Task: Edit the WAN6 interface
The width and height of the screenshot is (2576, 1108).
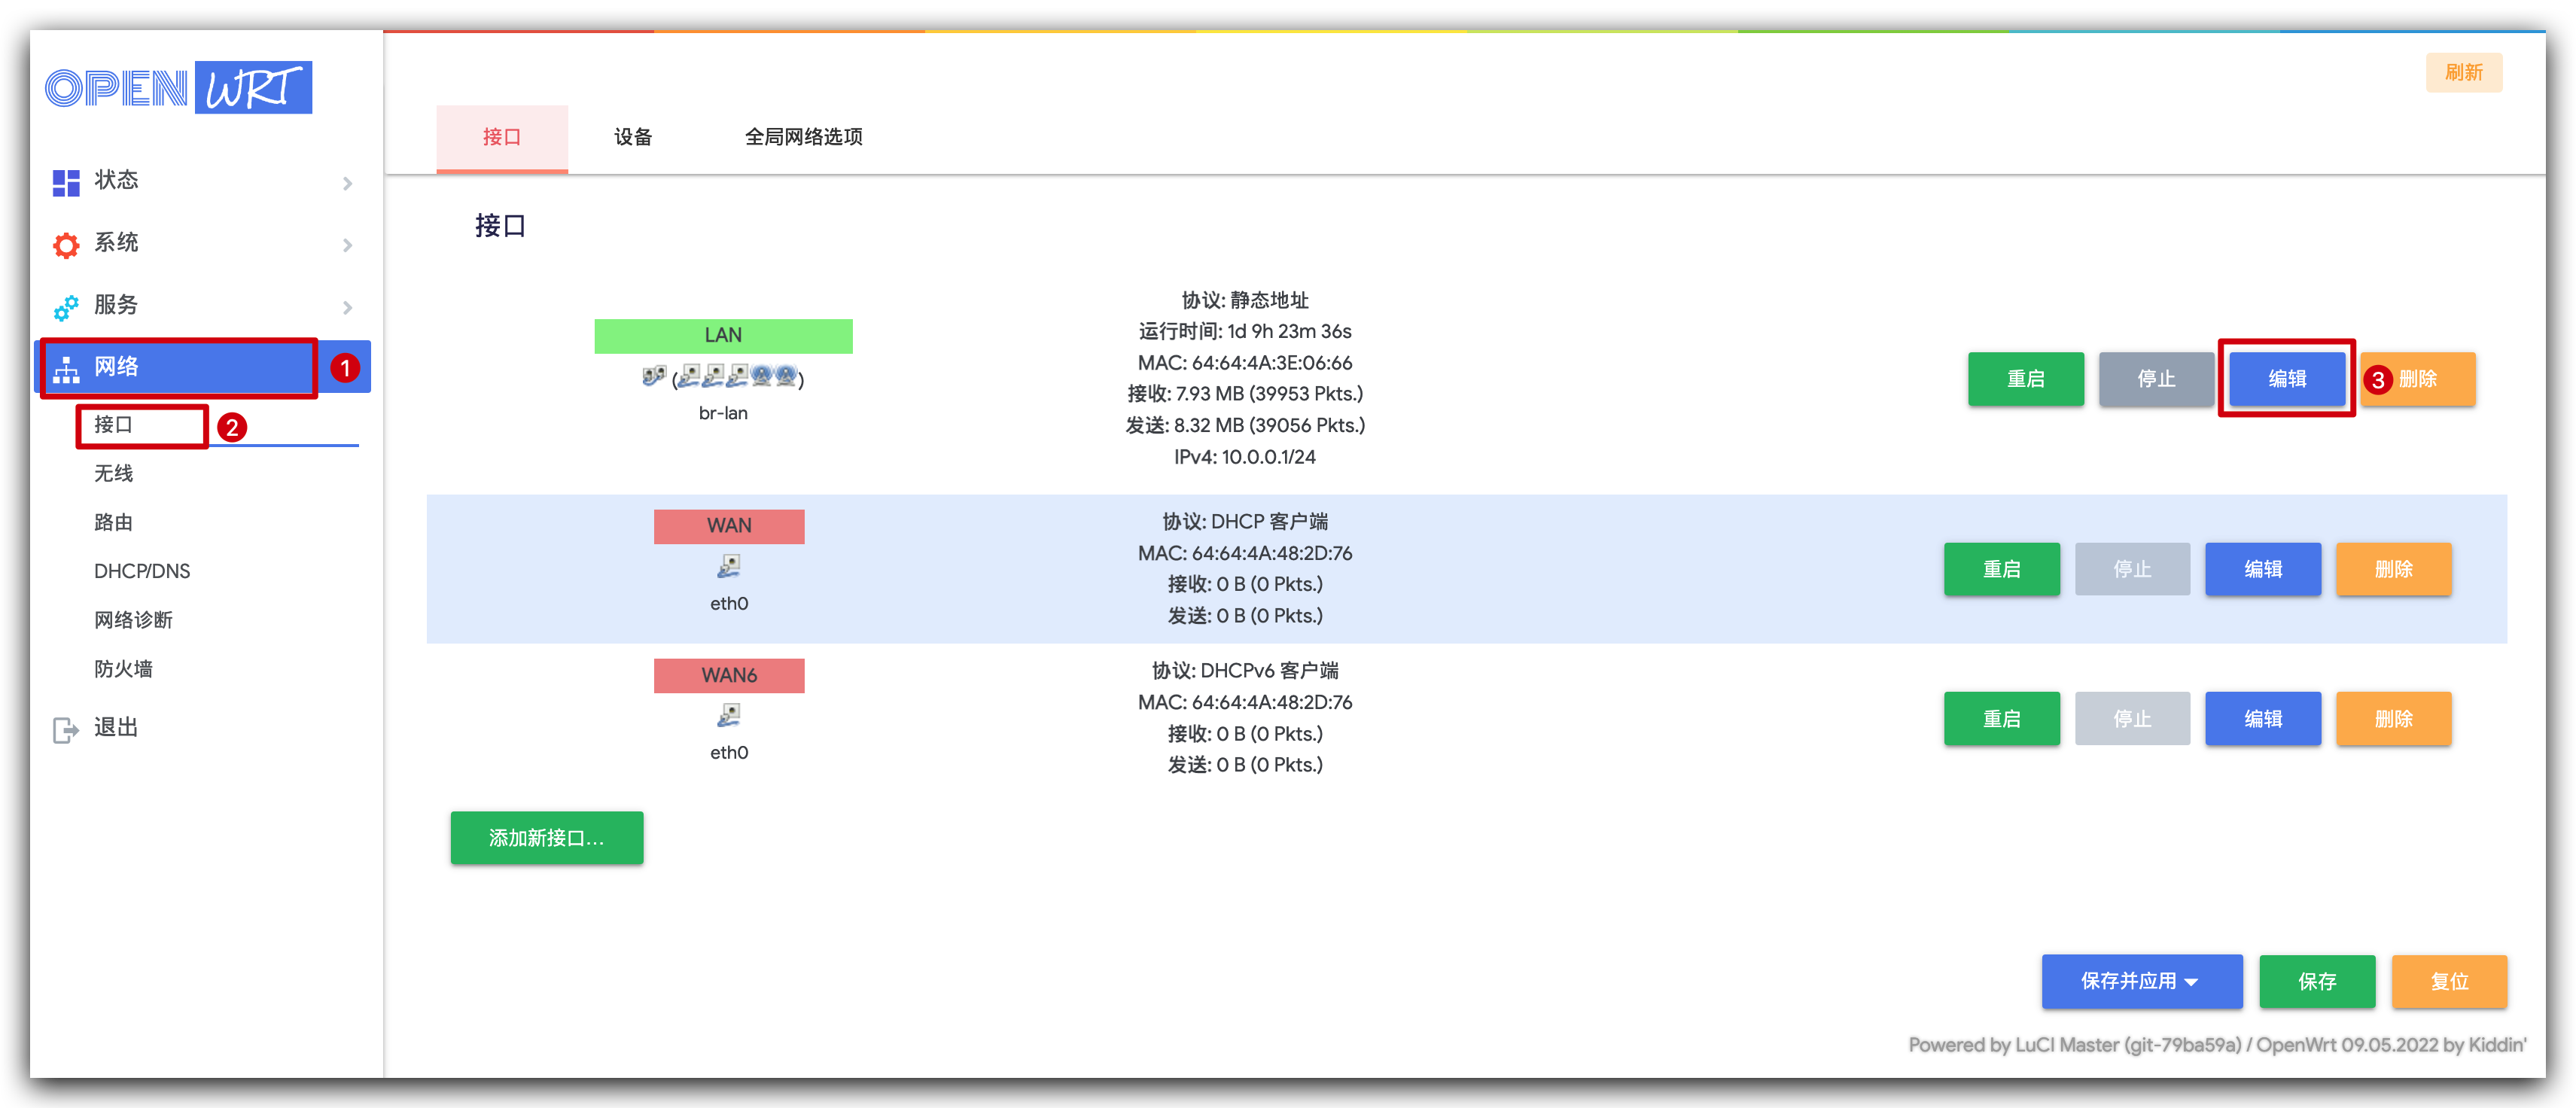Action: [x=2263, y=719]
